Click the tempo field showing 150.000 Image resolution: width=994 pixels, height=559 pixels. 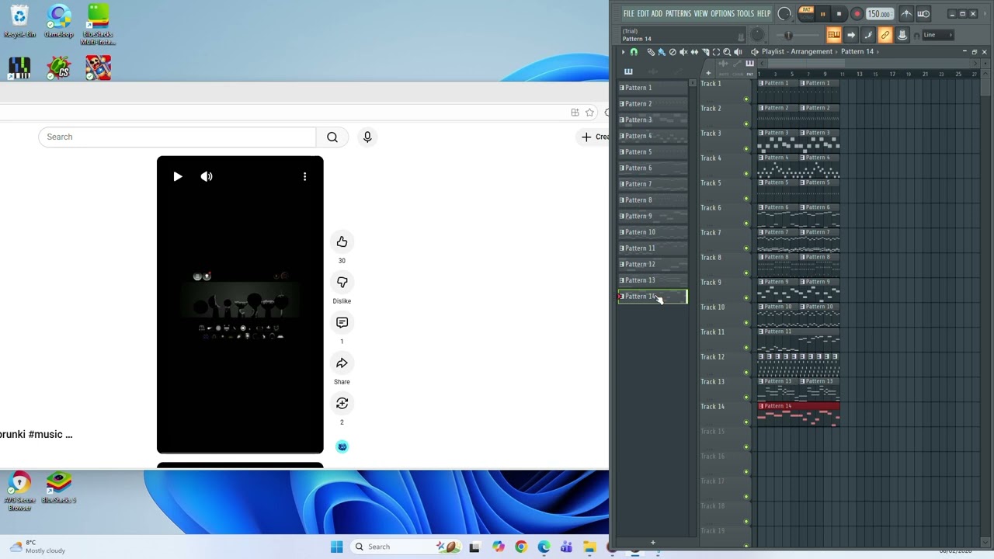tap(878, 14)
